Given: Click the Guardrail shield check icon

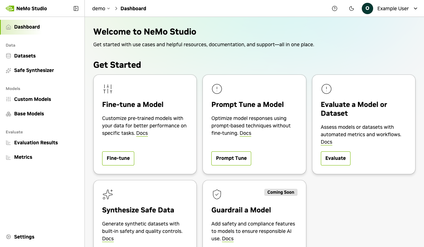Looking at the screenshot, I should (217, 194).
